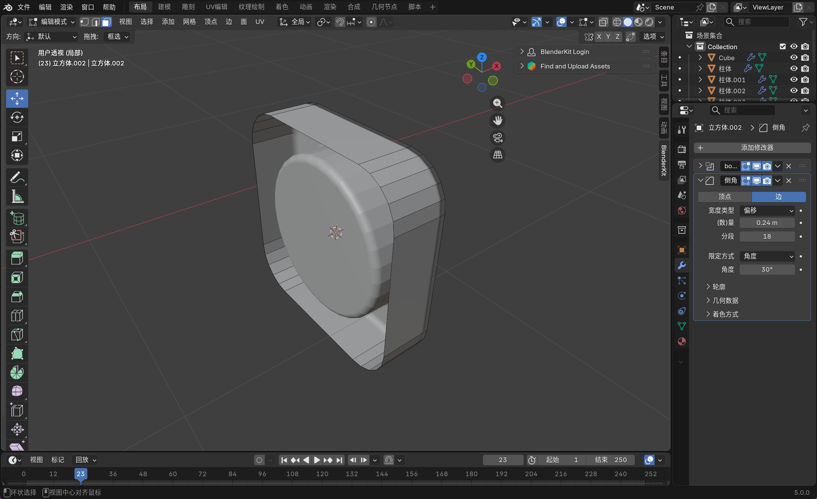Open the UV编辑 workspace tab
817x499 pixels.
[x=216, y=7]
